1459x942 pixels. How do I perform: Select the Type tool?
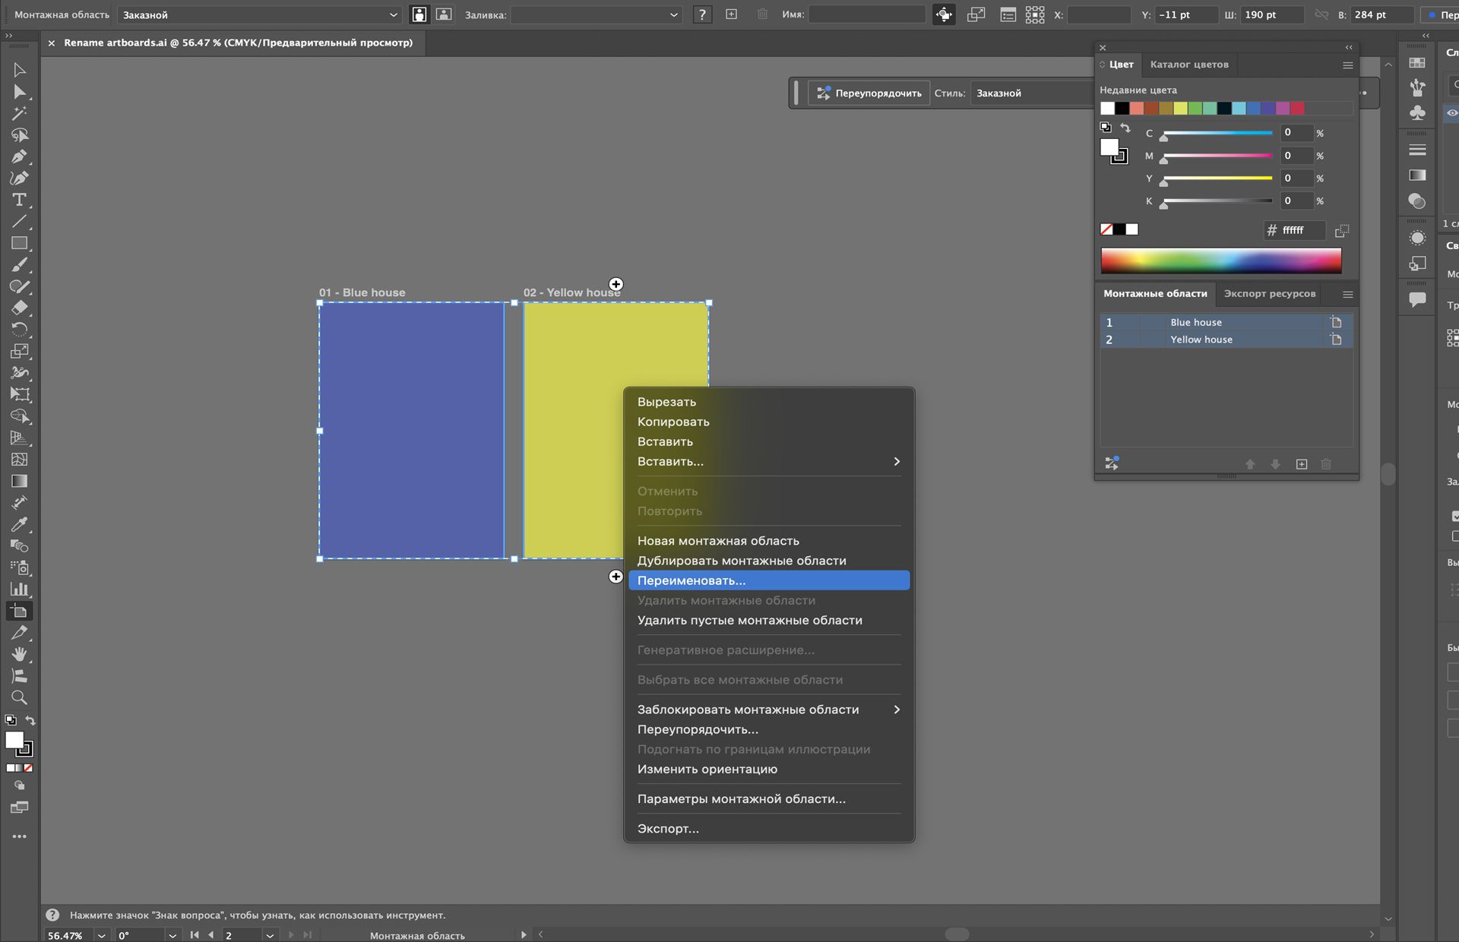click(20, 200)
